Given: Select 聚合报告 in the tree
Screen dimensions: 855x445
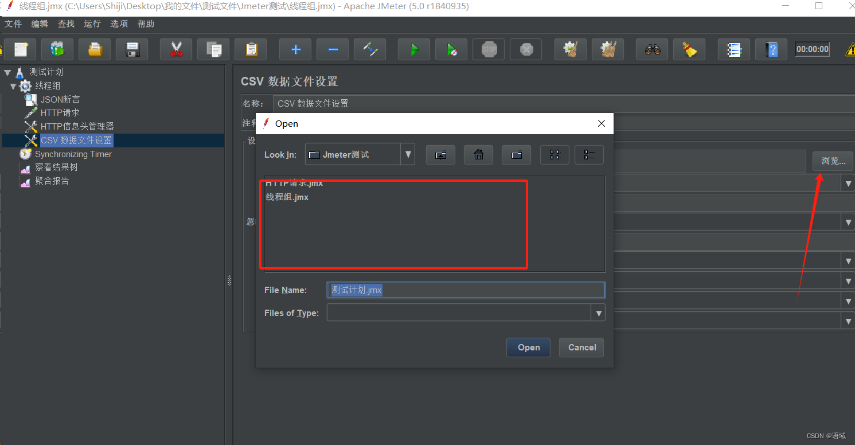Looking at the screenshot, I should (52, 181).
